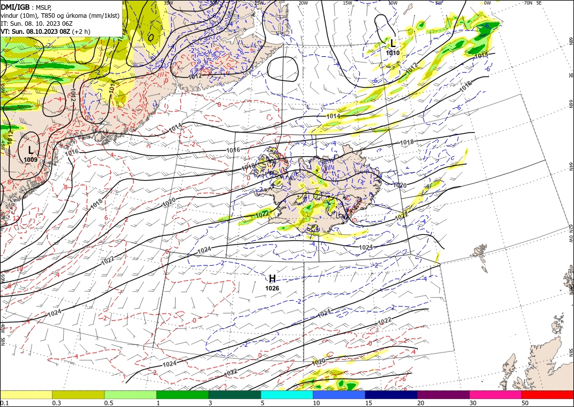Image resolution: width=574 pixels, height=407 pixels.
Task: Pick the cyan 5–10 legend swatch
Action: click(287, 394)
